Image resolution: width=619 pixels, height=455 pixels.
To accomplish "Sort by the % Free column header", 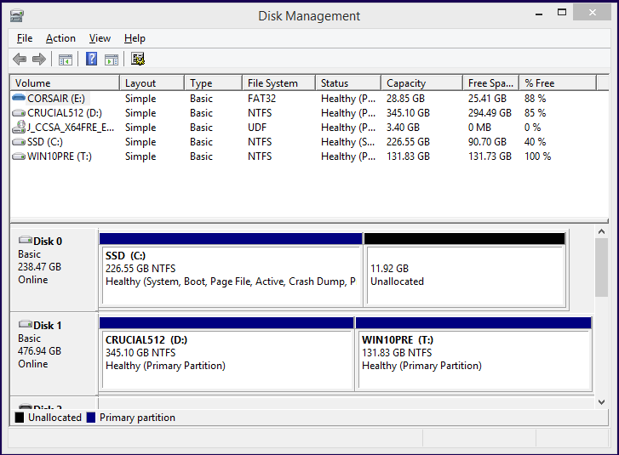I will pos(558,83).
